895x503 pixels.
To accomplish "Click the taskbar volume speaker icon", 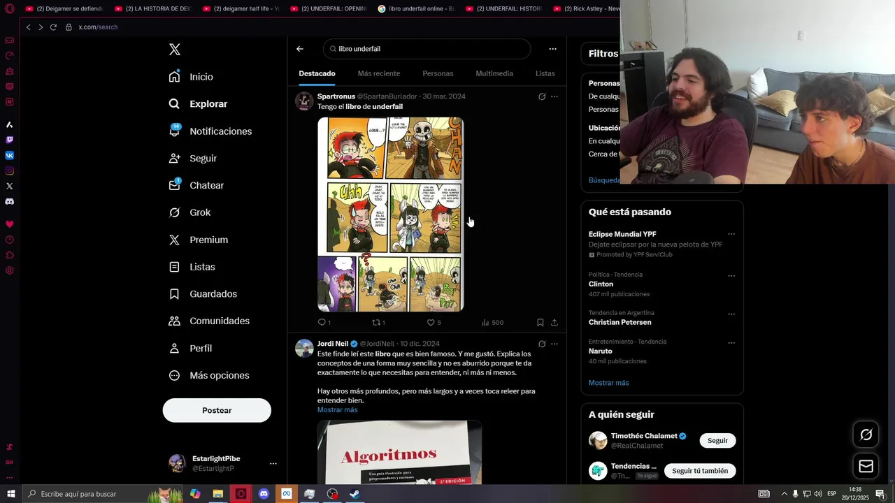I will (x=817, y=494).
